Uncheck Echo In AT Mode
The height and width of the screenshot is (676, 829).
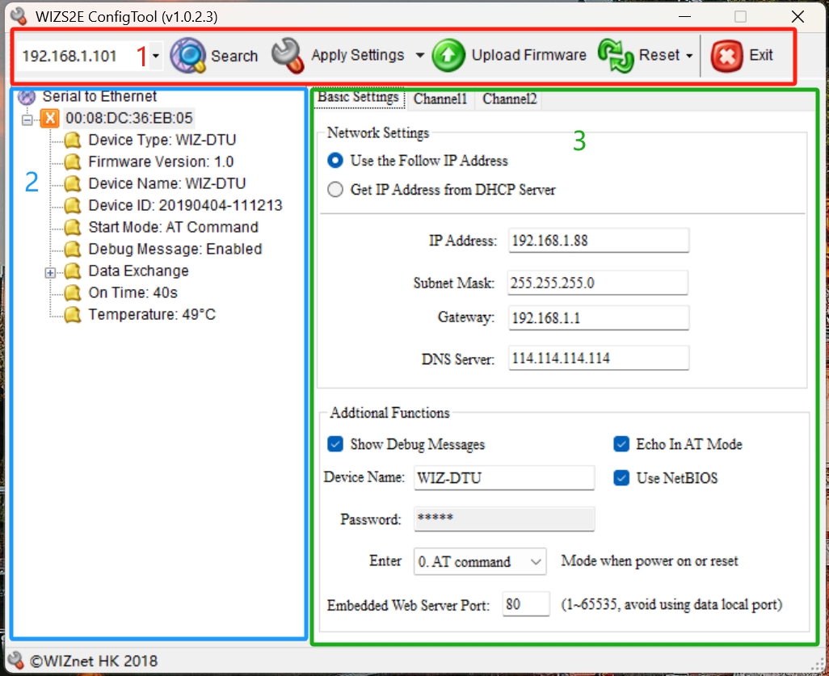(621, 444)
